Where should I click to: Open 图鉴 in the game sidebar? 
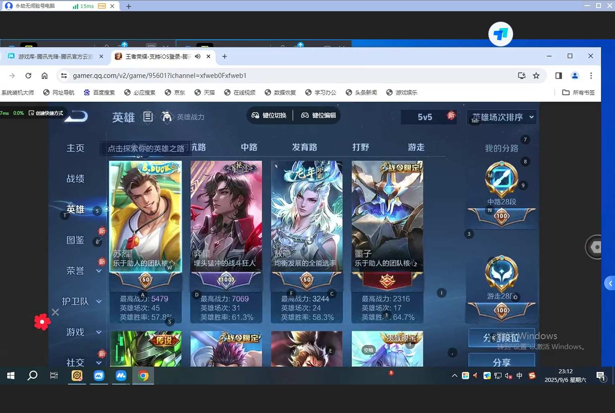pyautogui.click(x=75, y=240)
